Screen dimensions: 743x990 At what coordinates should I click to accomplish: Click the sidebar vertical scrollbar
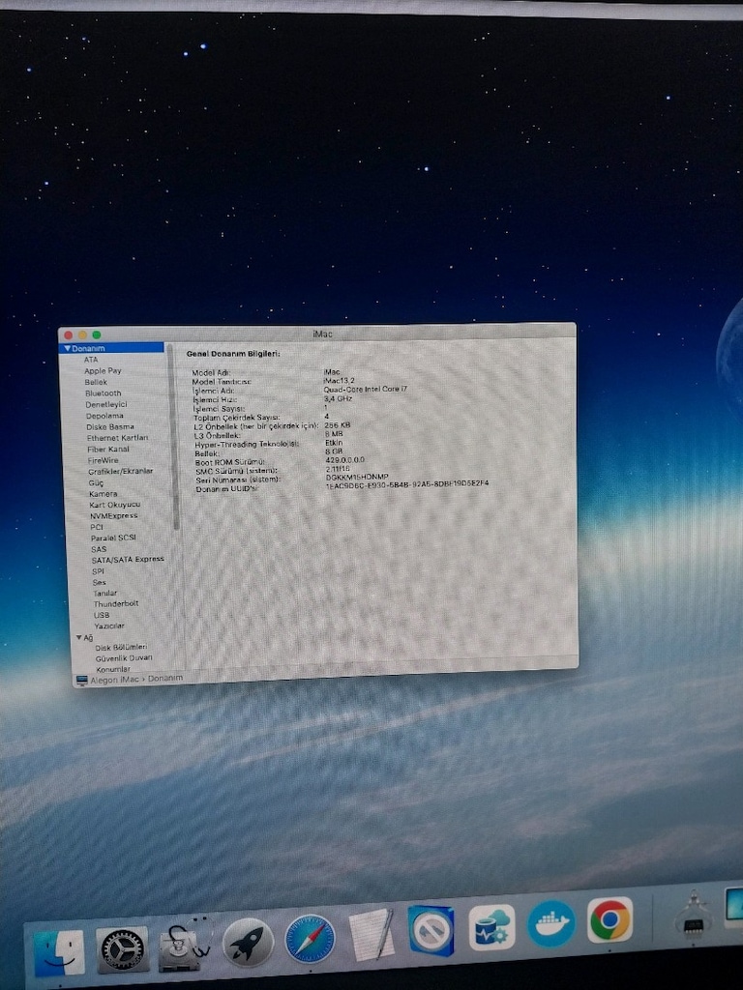[174, 437]
